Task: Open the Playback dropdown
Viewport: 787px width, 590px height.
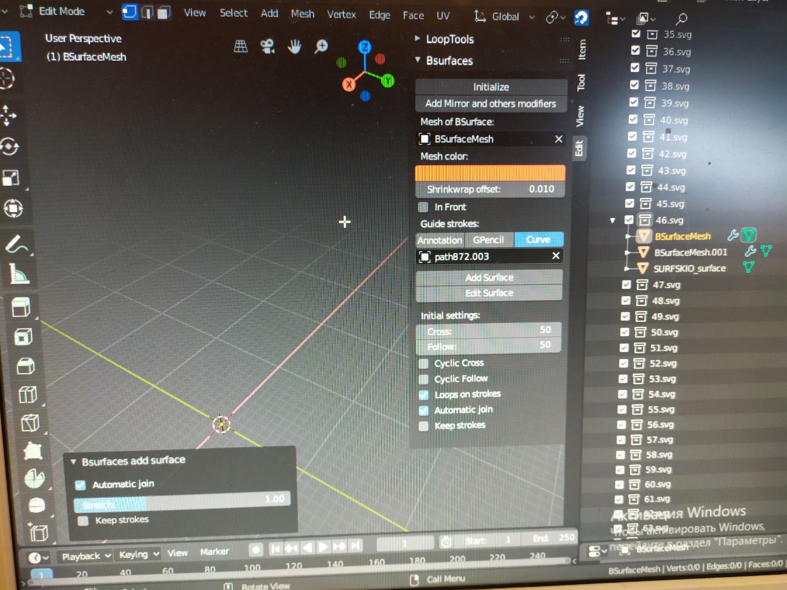Action: pos(86,556)
